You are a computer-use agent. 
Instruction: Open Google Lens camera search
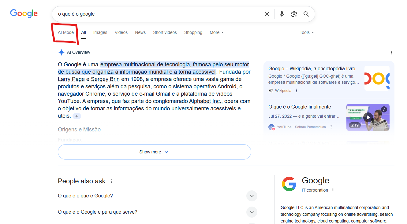click(294, 14)
